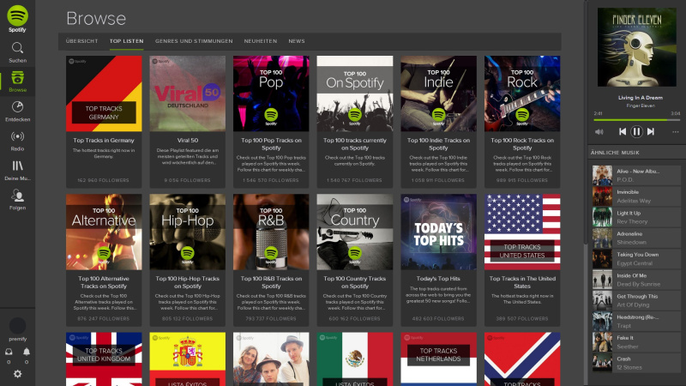Open Top Tracks United Kingdom cover
This screenshot has width=686, height=386.
(x=104, y=359)
